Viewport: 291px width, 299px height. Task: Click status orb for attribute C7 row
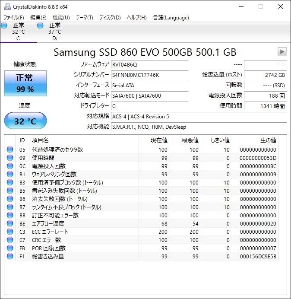tap(10, 240)
